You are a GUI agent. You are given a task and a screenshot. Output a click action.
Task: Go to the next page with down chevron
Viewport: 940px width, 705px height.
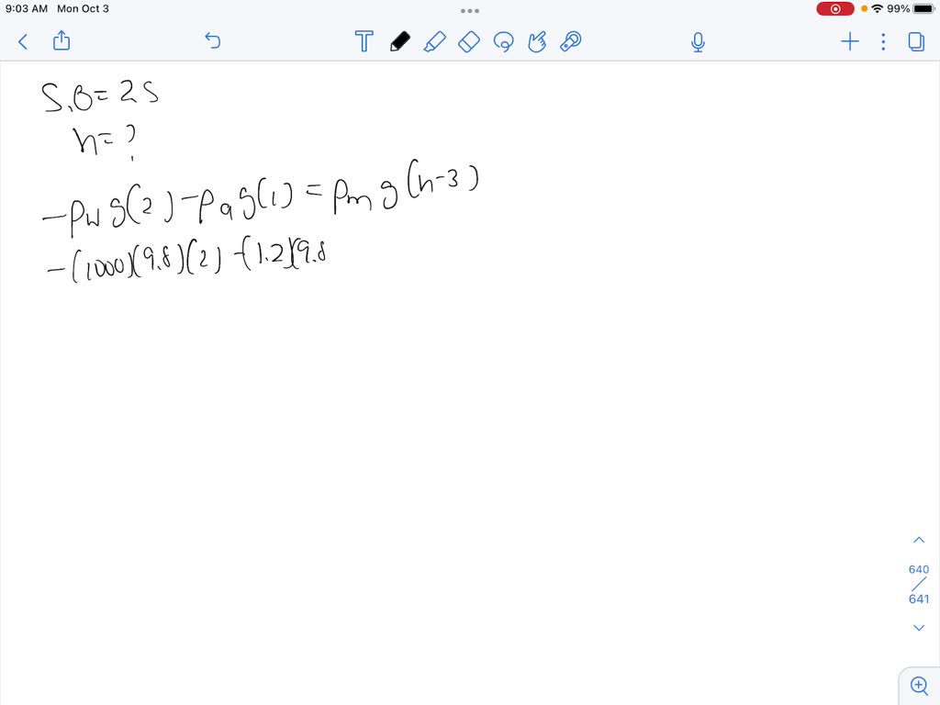point(919,627)
